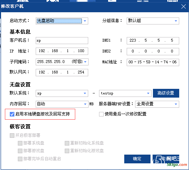This screenshot has height=170, width=189.
Task: Click the DNS2 address field
Action: (x=153, y=51)
